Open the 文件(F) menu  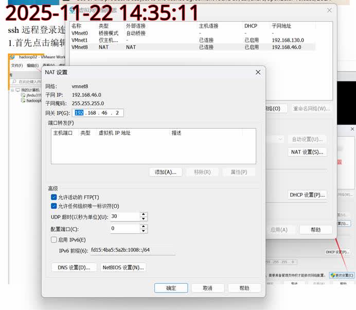pyautogui.click(x=17, y=65)
